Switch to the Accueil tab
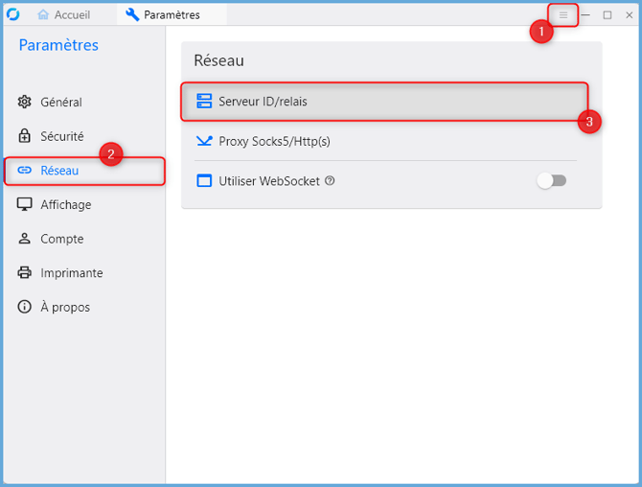 click(64, 14)
